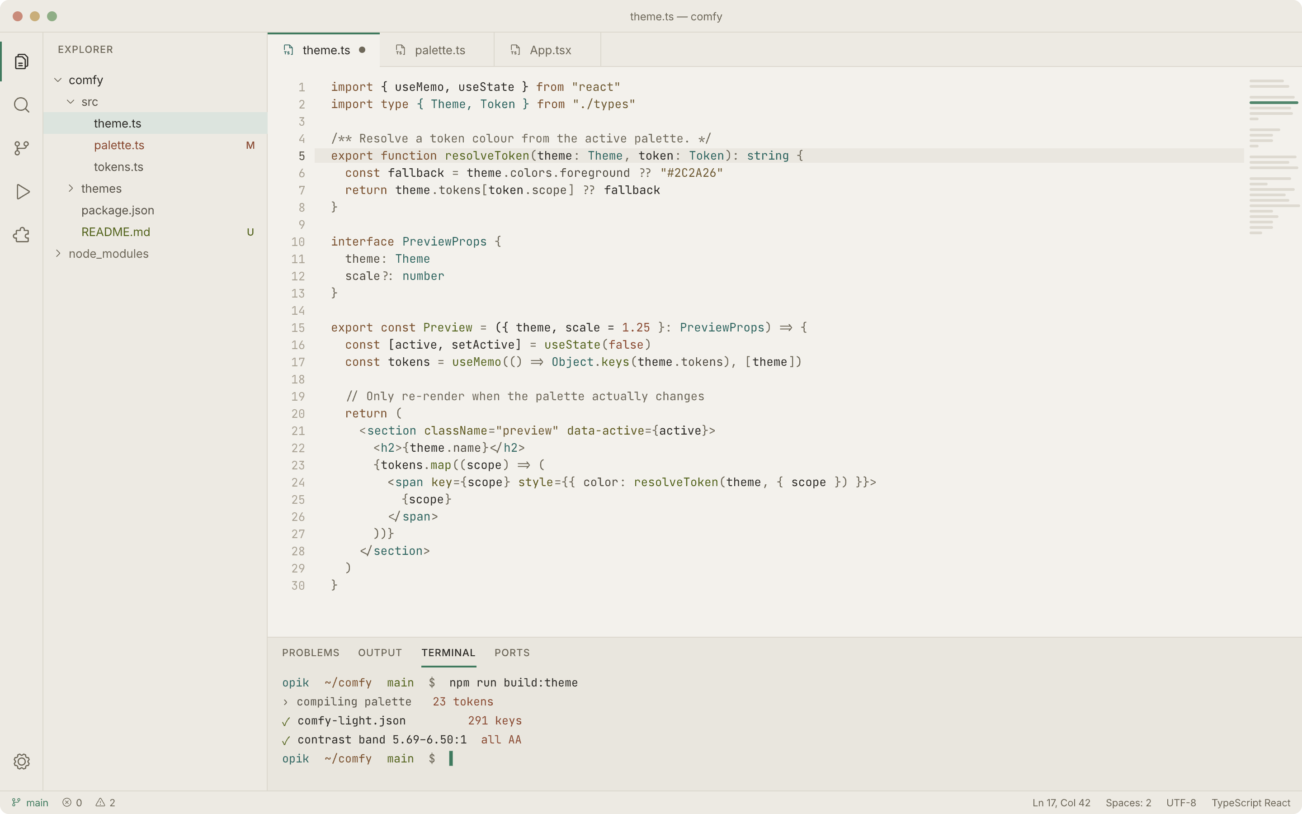1302x814 pixels.
Task: Click the 1.25 scale default on line 15
Action: [636, 327]
